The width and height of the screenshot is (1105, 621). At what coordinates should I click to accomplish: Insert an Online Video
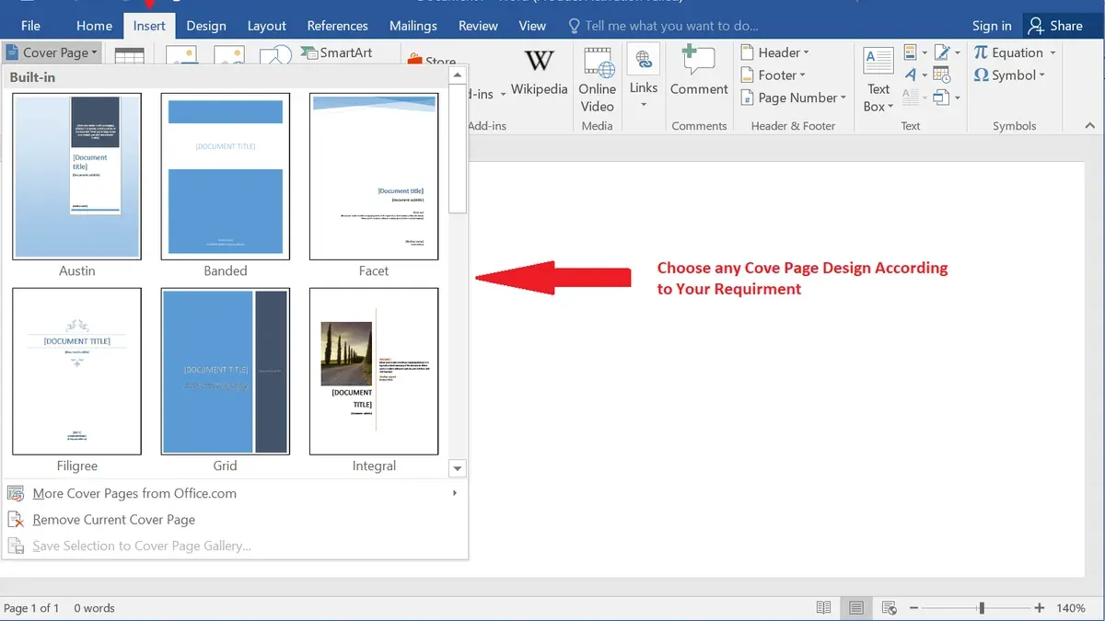[x=597, y=81]
